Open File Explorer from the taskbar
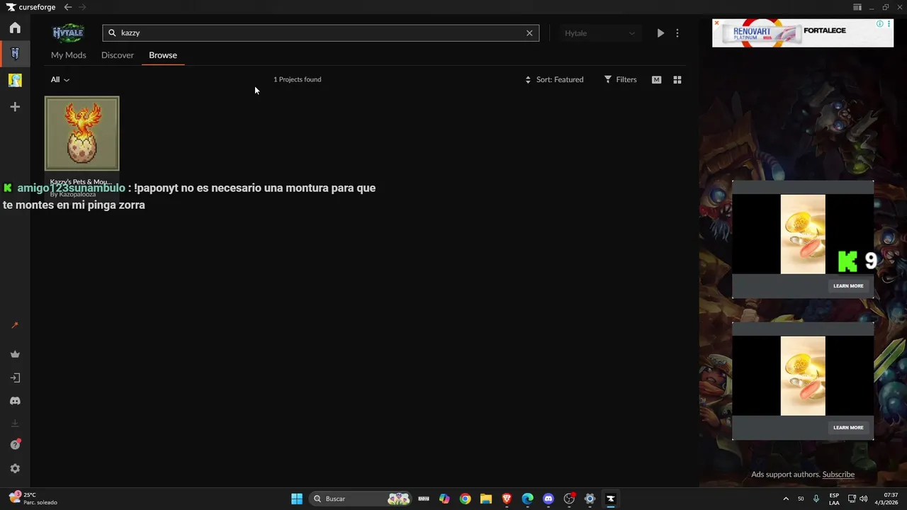 pos(485,499)
